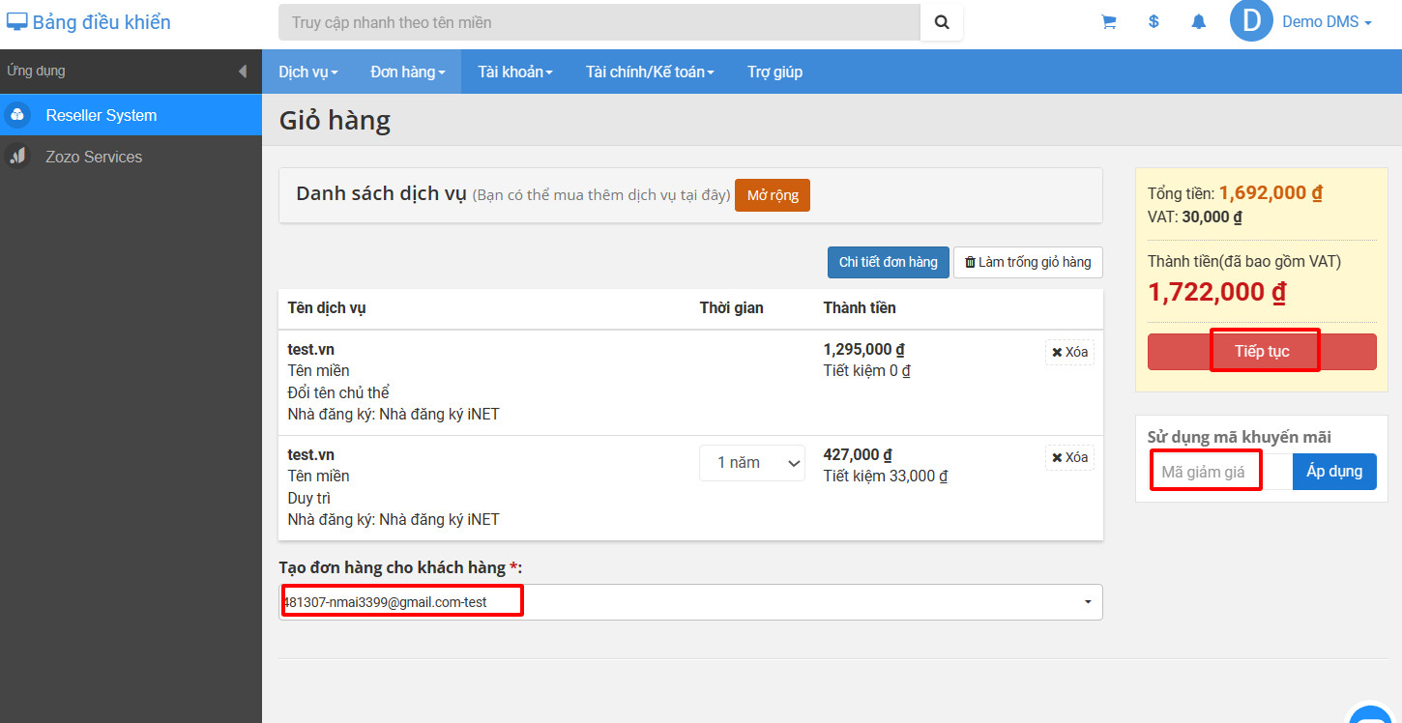1402x723 pixels.
Task: Click the Áp dụng button
Action: tap(1334, 472)
